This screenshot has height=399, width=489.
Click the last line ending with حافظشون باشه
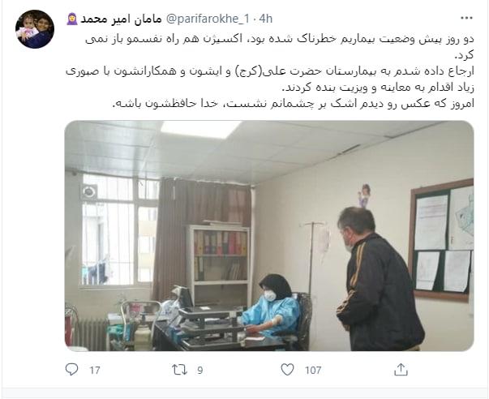click(293, 104)
